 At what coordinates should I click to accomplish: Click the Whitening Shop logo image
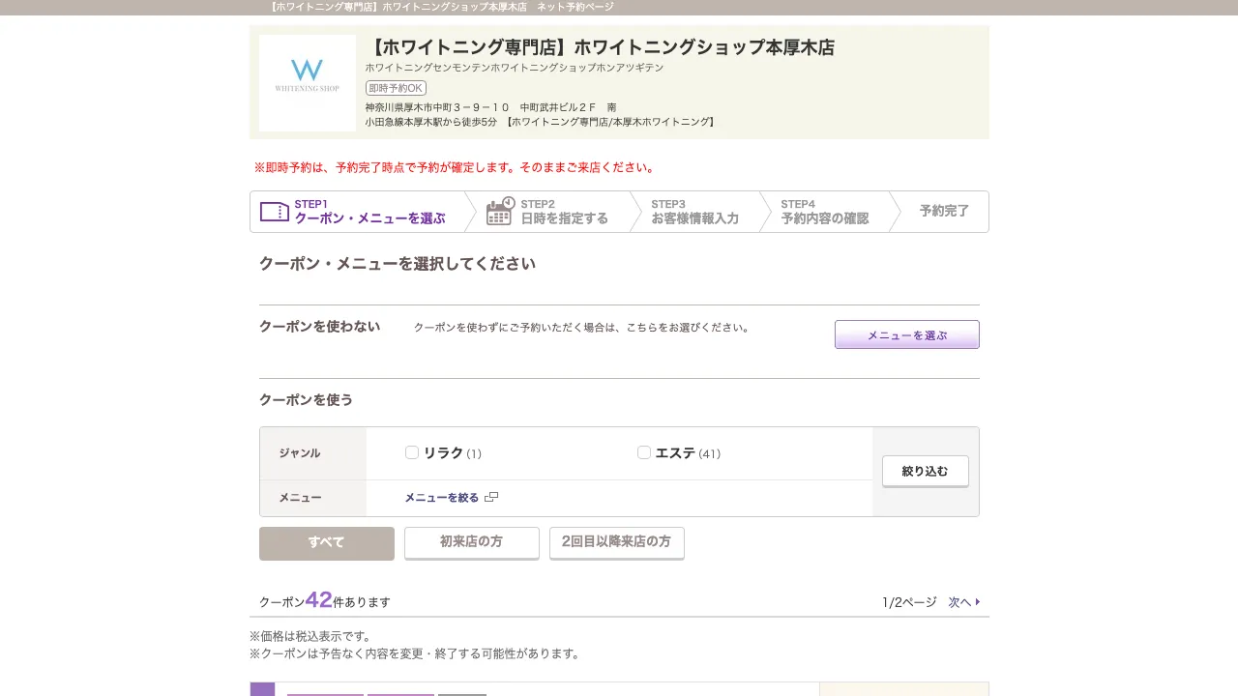[308, 83]
